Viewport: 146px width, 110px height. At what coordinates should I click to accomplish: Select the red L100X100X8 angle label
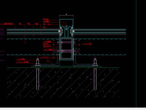[x=44, y=57]
